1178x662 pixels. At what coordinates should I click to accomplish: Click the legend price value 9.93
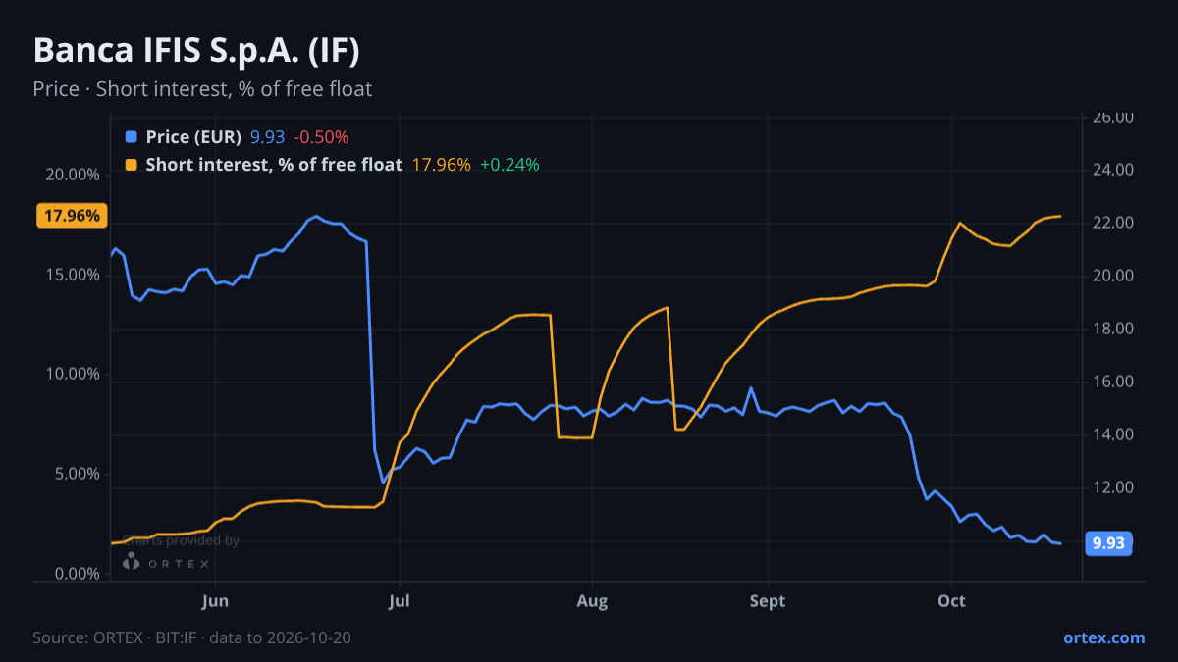click(x=267, y=137)
